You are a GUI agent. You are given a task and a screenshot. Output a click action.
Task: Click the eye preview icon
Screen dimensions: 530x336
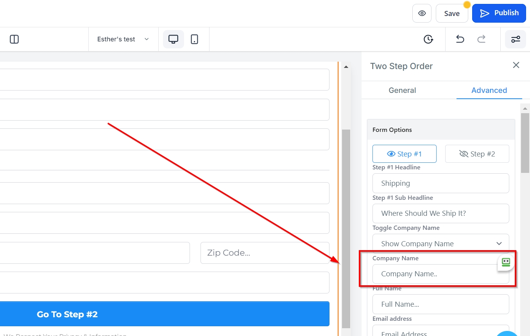point(422,13)
